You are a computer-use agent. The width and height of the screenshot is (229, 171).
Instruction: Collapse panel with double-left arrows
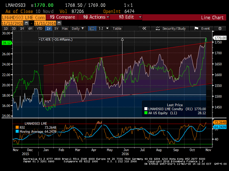coord(144,28)
